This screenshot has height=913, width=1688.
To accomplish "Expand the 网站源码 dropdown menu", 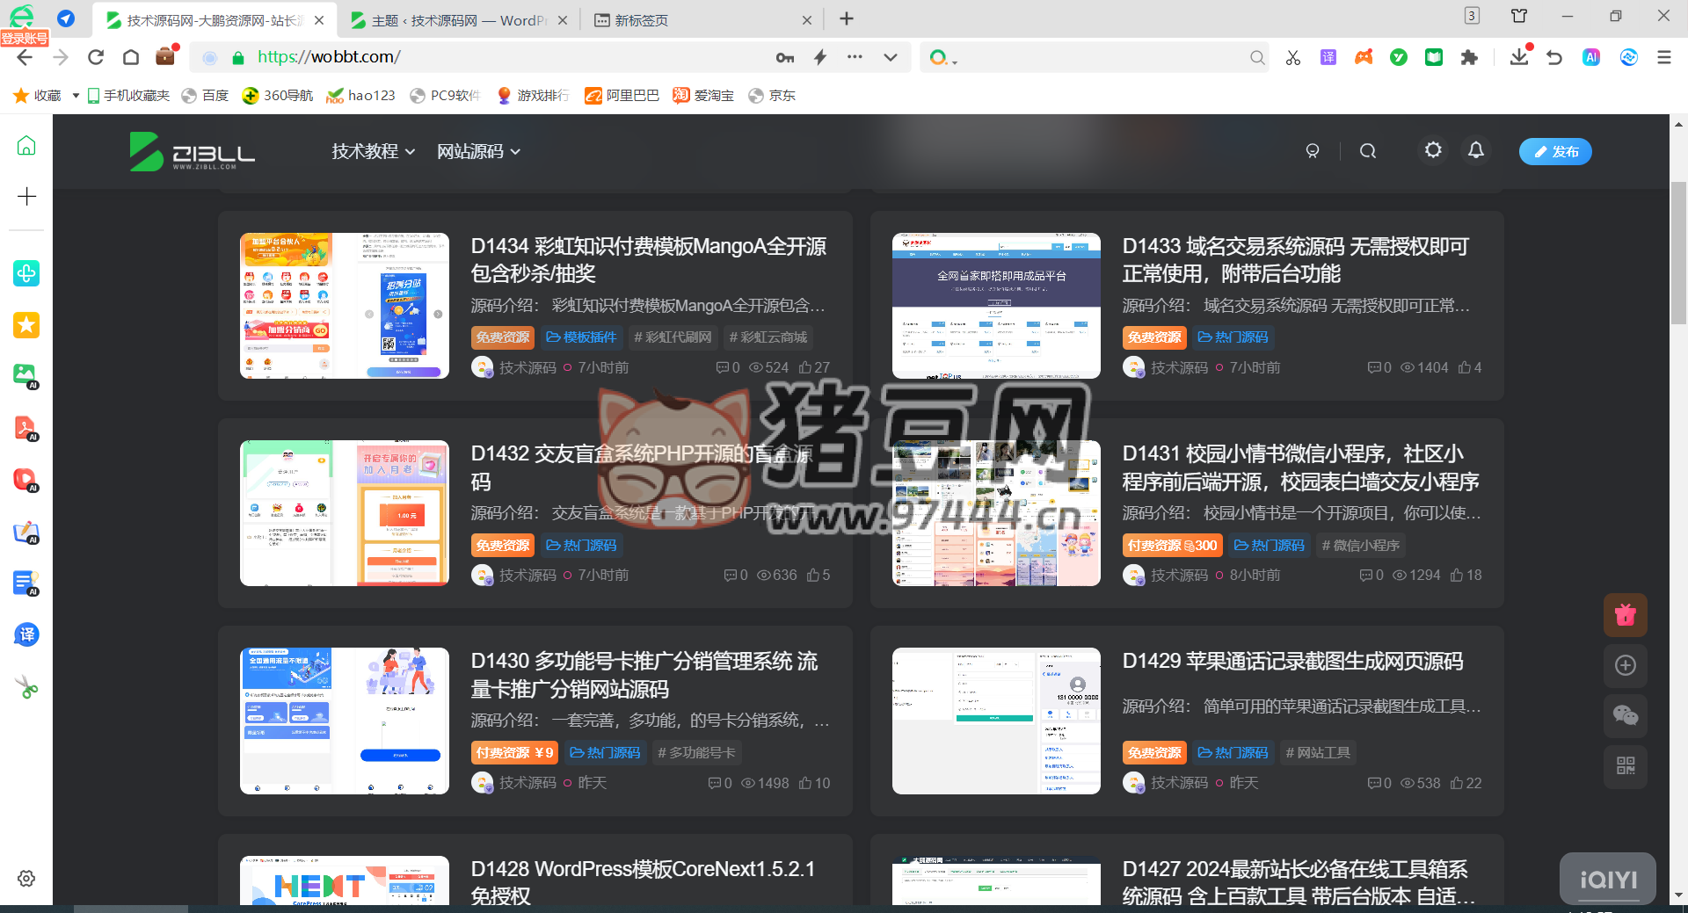I will click(478, 151).
